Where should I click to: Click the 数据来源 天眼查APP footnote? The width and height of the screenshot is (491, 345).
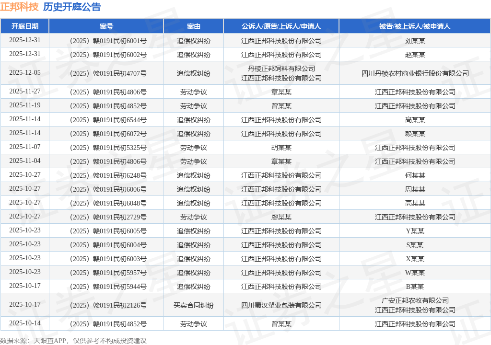pyautogui.click(x=73, y=341)
